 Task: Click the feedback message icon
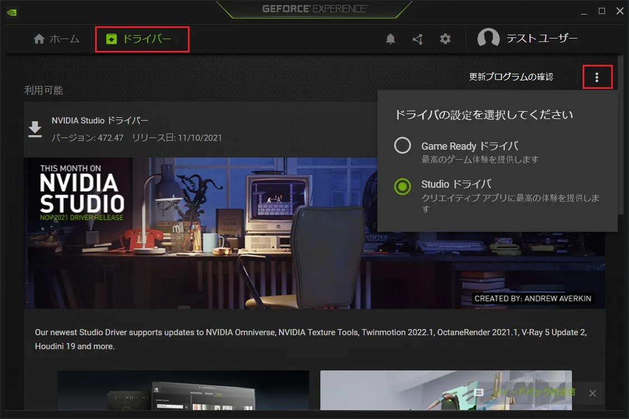pos(479,393)
